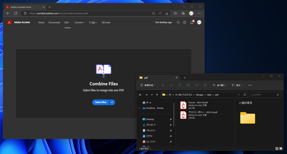Open the Acrobat help icon
287x154 pixels.
185,23
